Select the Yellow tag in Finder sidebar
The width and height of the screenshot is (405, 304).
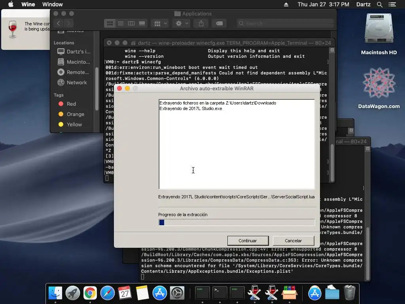70,124
